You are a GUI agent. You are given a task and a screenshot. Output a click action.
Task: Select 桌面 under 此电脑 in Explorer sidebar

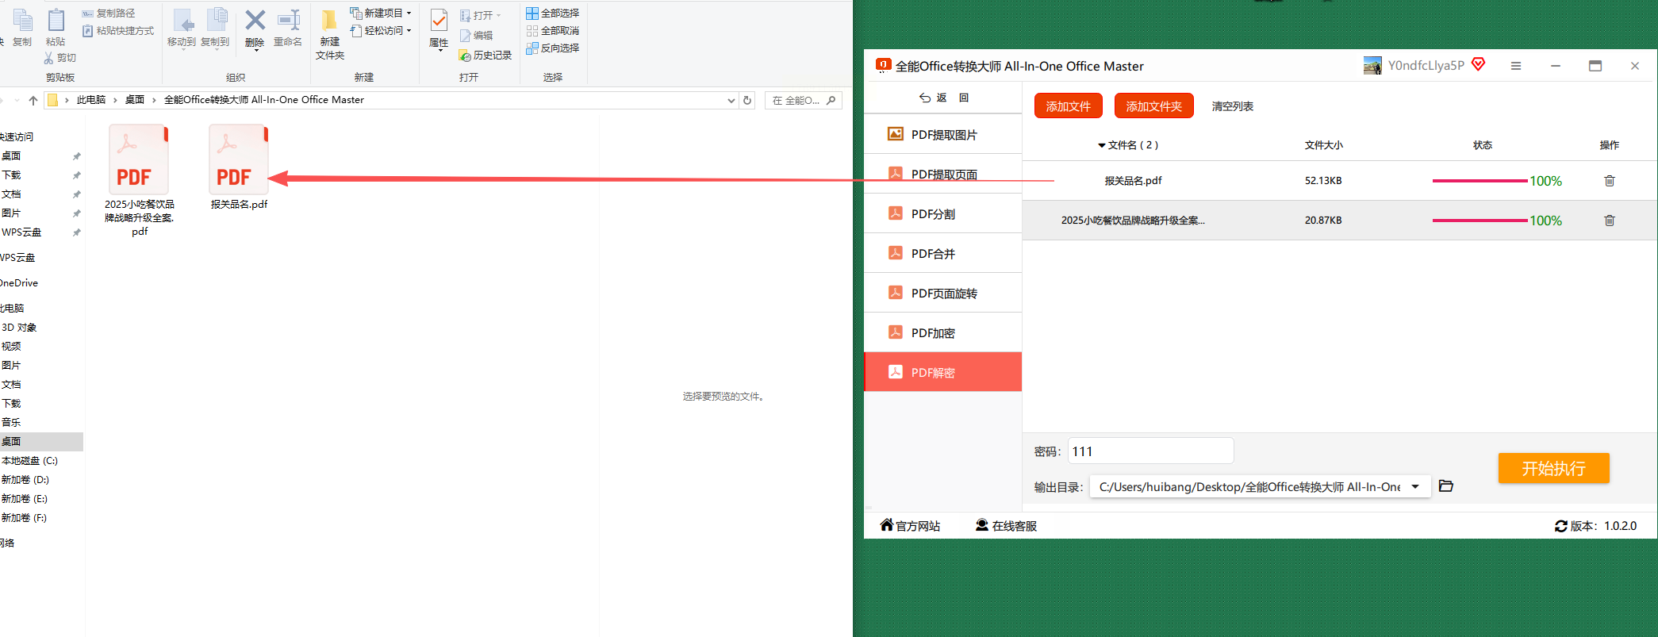click(41, 441)
